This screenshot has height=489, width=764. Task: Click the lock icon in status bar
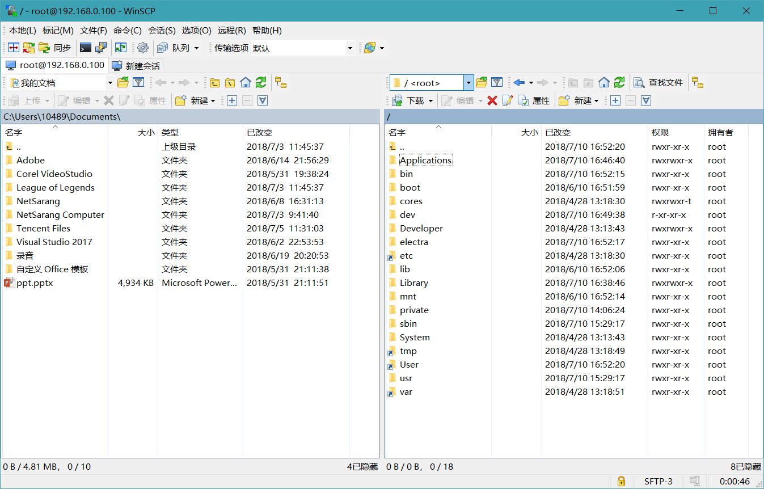621,482
